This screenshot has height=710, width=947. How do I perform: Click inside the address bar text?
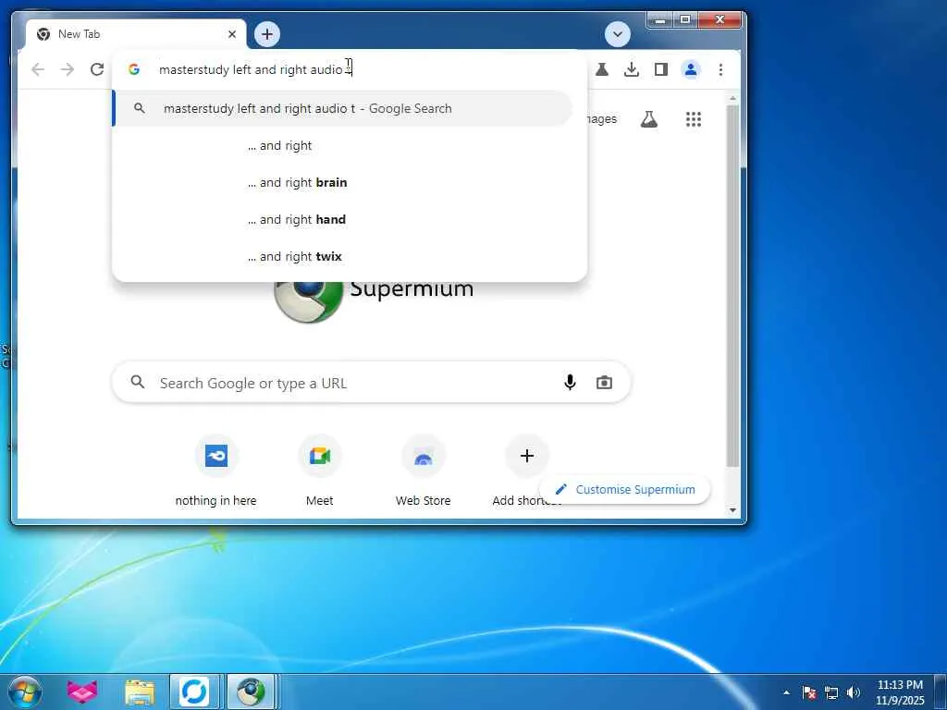[255, 69]
